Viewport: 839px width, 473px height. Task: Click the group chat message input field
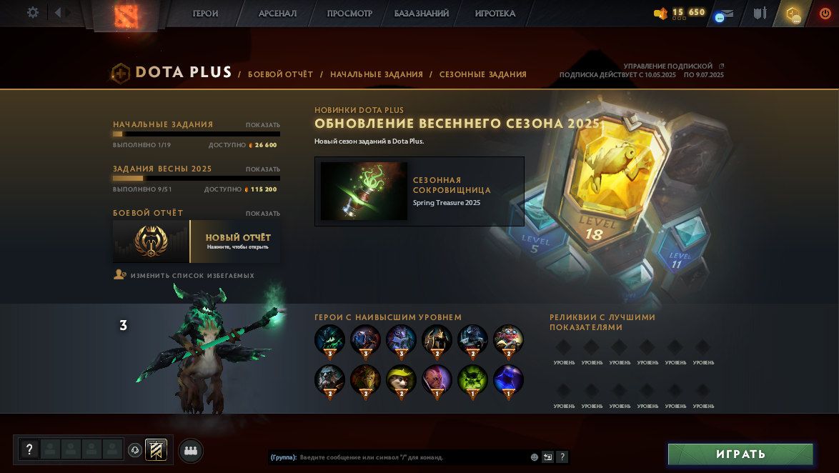coord(412,457)
